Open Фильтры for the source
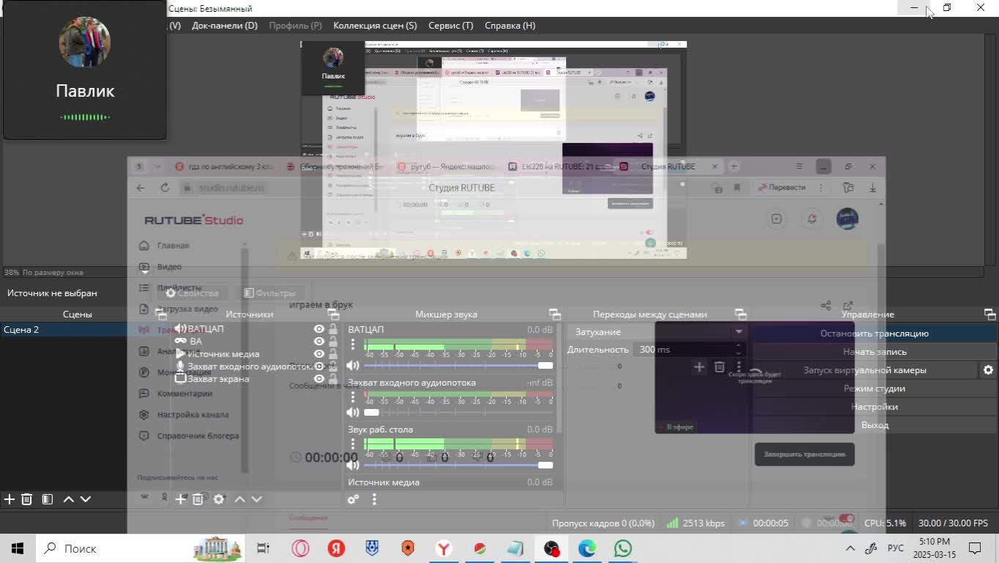999x563 pixels. tap(270, 293)
